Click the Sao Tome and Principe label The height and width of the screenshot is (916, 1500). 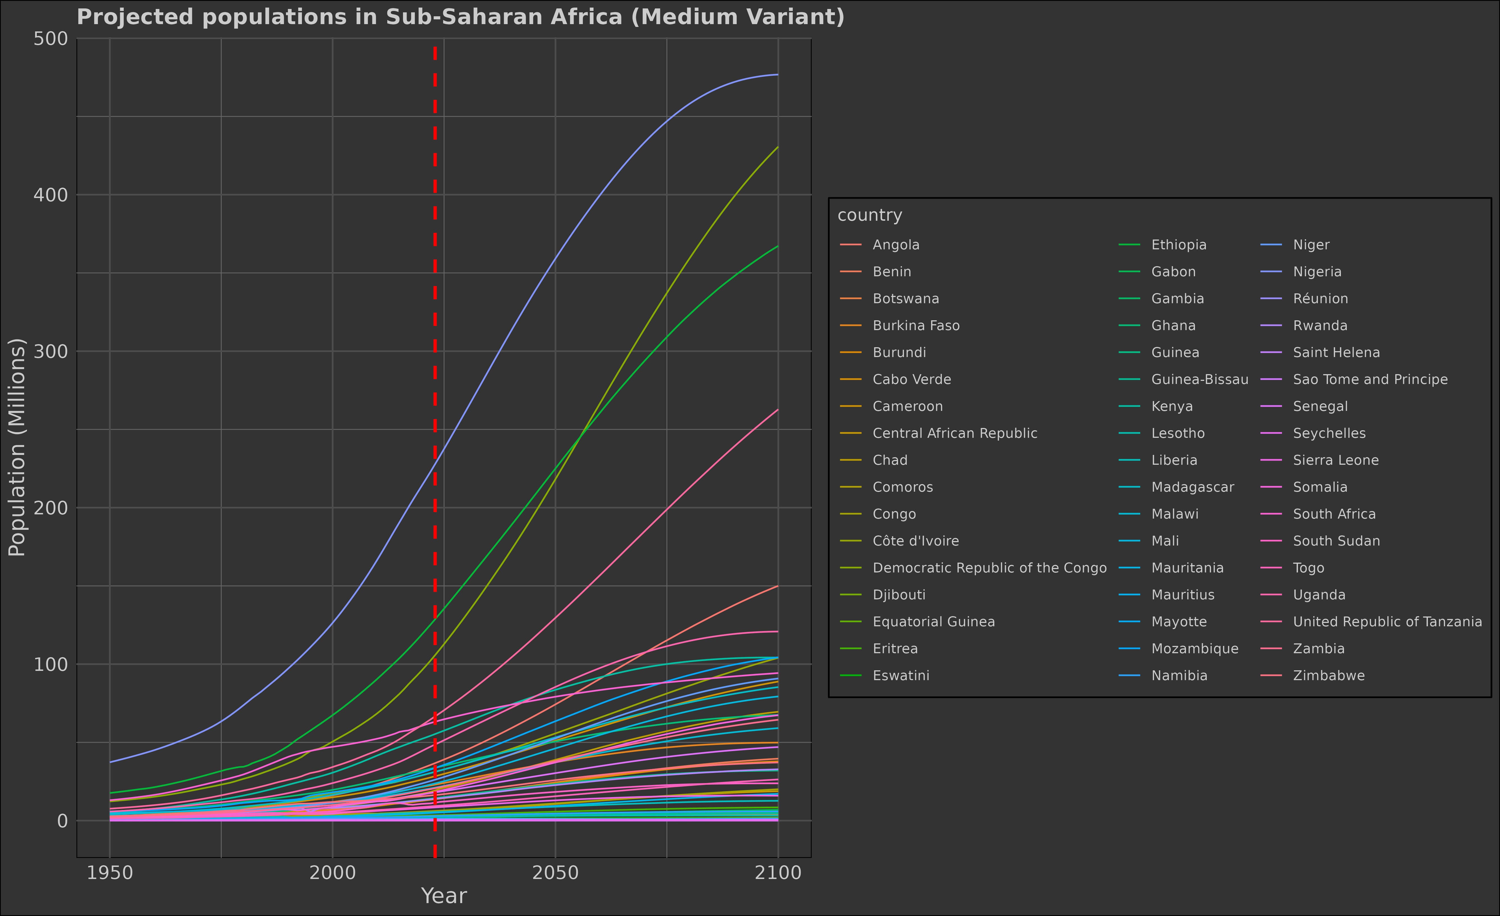click(x=1370, y=379)
